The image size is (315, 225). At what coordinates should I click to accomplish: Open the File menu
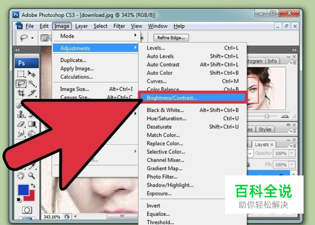pos(30,26)
